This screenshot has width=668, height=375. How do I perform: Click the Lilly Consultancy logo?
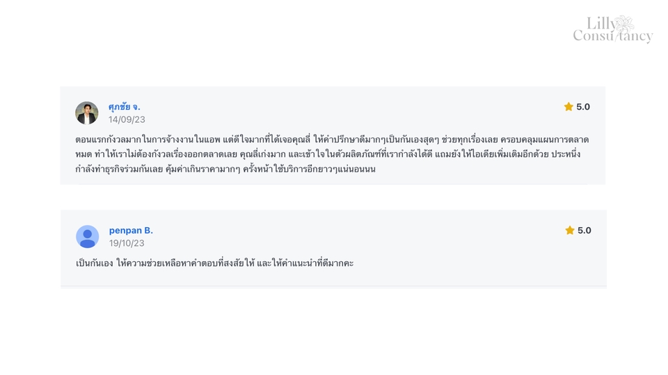[612, 29]
